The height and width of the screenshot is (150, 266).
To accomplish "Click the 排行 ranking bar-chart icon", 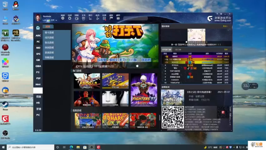I will (90, 18).
